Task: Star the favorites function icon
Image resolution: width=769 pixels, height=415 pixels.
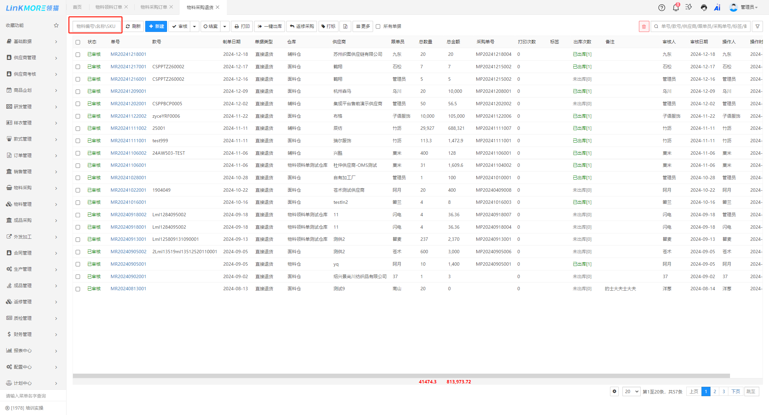Action: click(x=56, y=25)
